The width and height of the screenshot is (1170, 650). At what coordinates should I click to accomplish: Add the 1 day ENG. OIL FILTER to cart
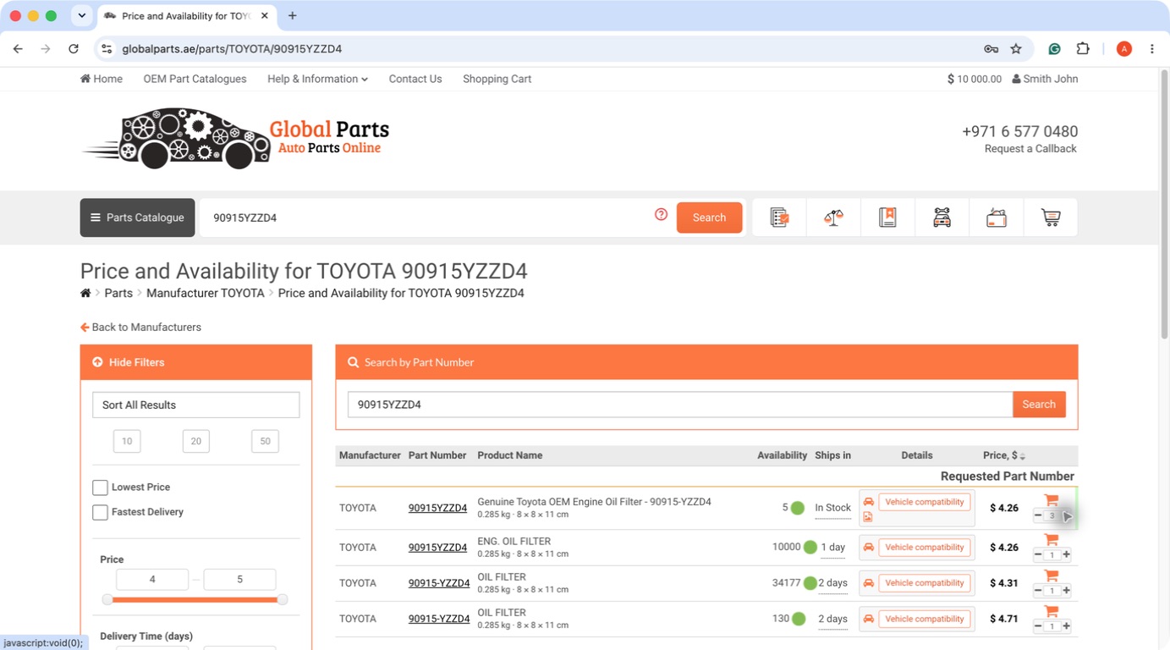[1052, 540]
